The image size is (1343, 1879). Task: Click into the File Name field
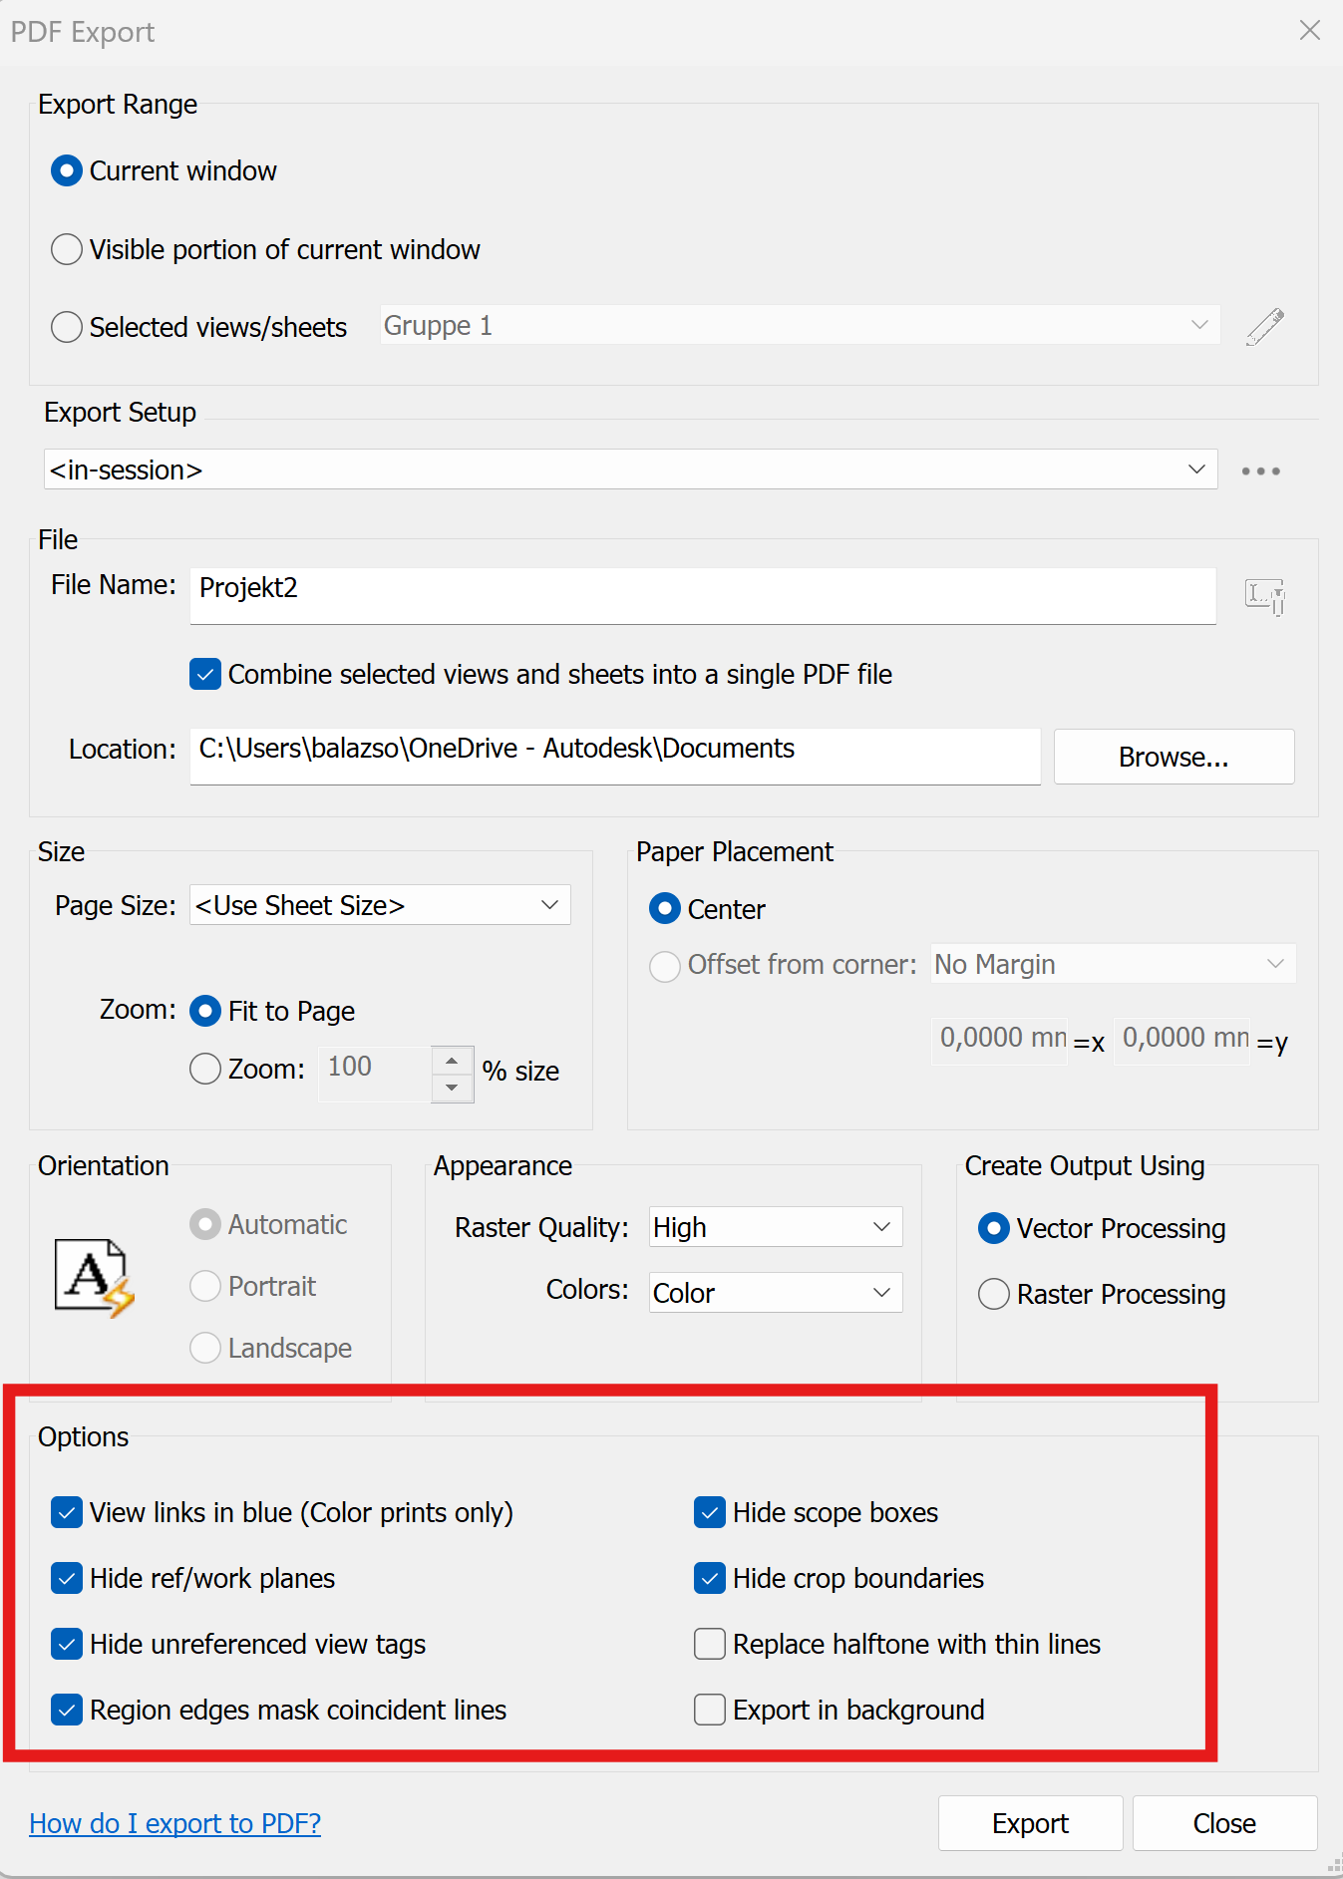coord(702,595)
